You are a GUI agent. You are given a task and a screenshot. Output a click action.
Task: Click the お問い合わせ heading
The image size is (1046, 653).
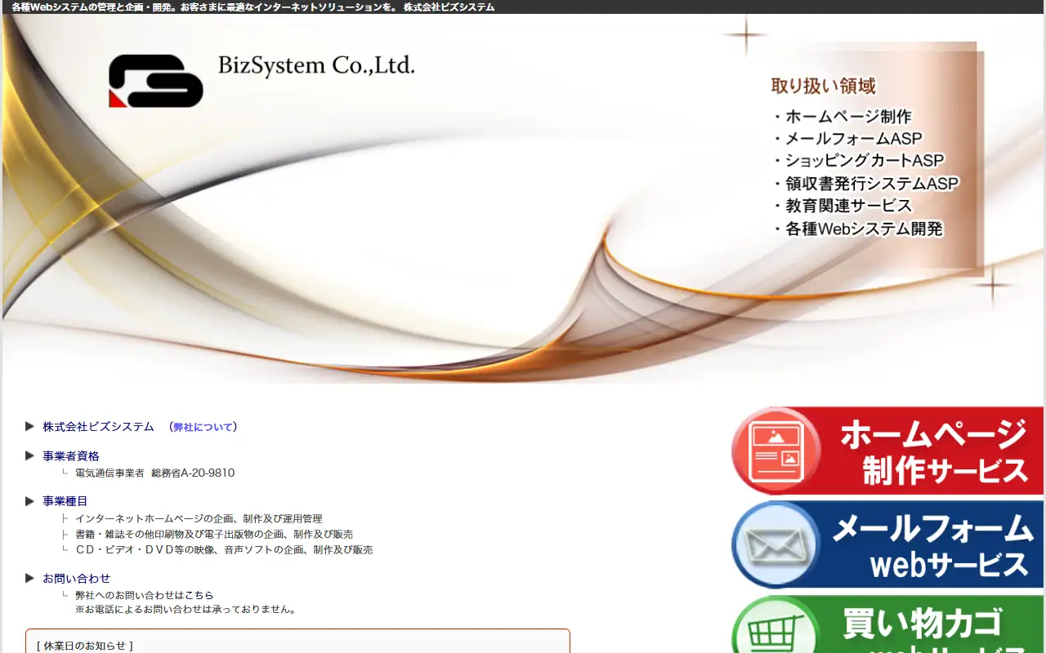click(x=77, y=579)
